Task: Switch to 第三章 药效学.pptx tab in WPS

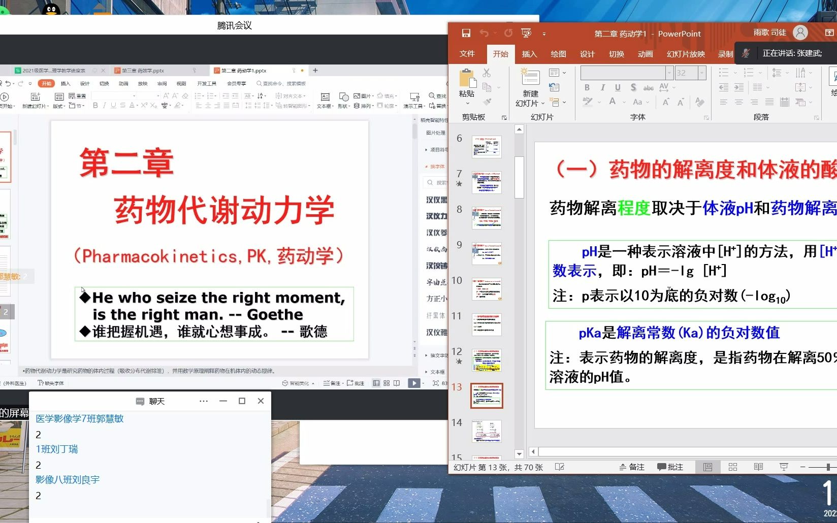Action: 143,71
